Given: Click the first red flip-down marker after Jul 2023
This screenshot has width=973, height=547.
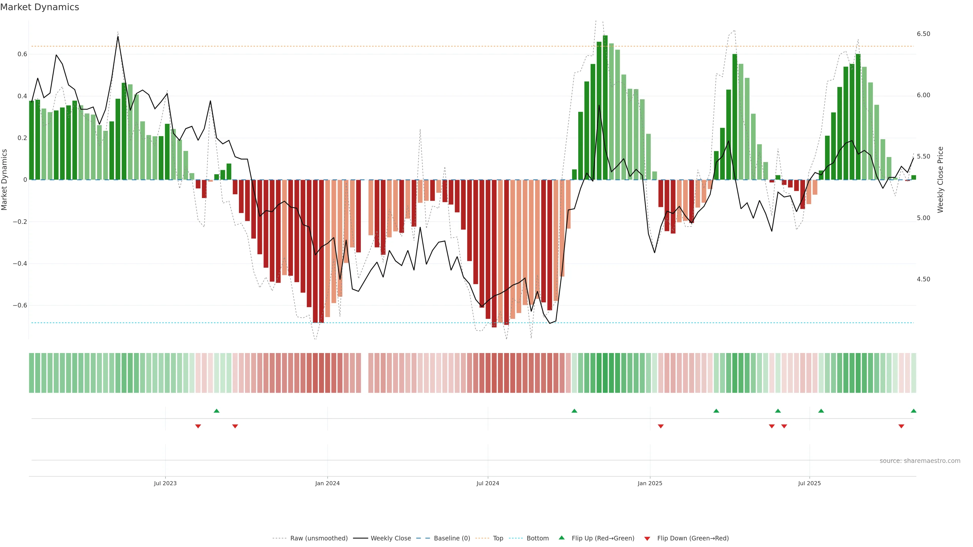Looking at the screenshot, I should click(198, 426).
